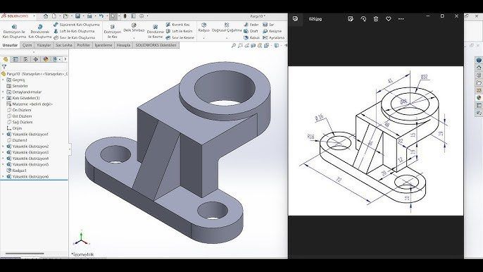Click the Save icon in toolbar

[78, 16]
